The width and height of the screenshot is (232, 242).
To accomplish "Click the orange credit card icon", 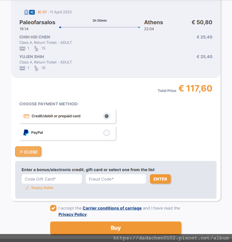I will click(x=27, y=116).
